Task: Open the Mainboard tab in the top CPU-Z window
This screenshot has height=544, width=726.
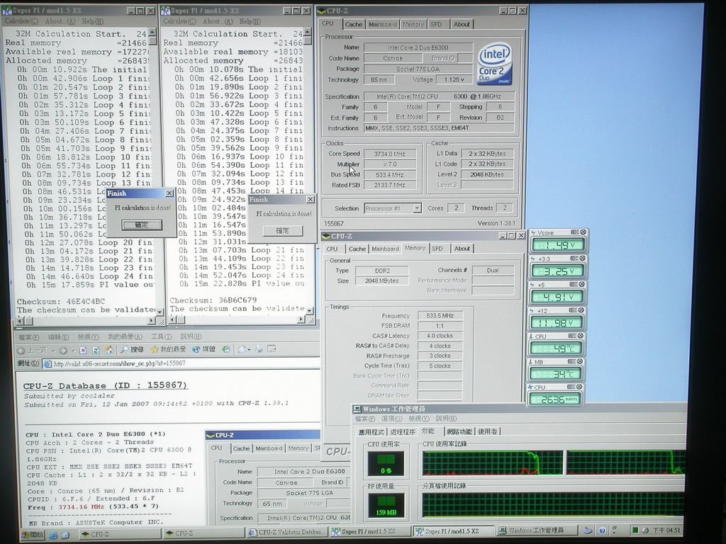Action: [382, 25]
